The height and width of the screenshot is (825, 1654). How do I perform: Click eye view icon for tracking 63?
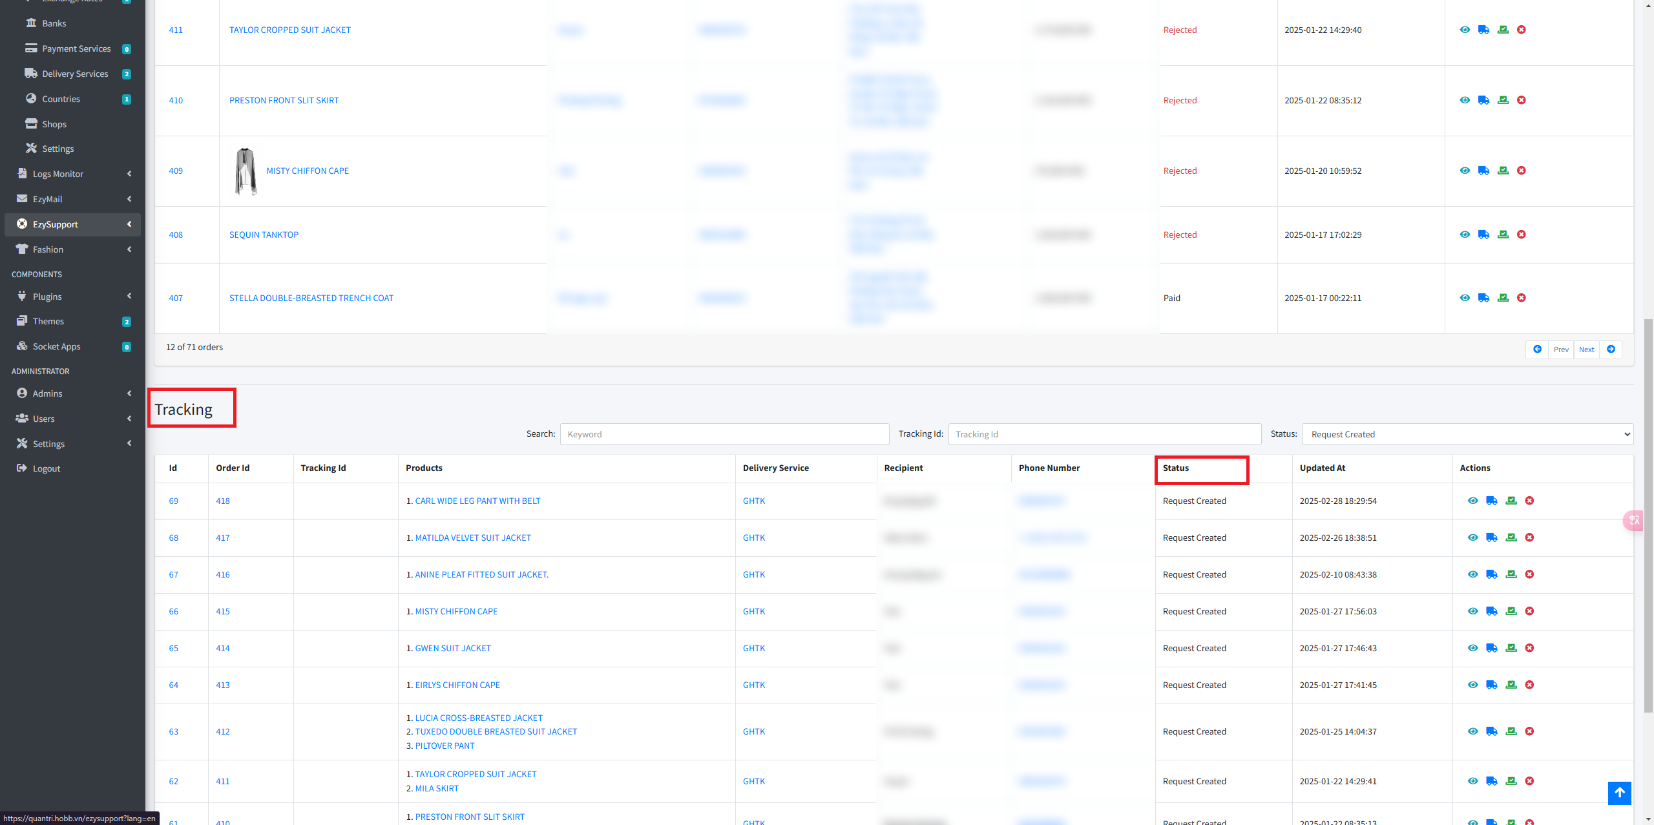click(x=1472, y=731)
